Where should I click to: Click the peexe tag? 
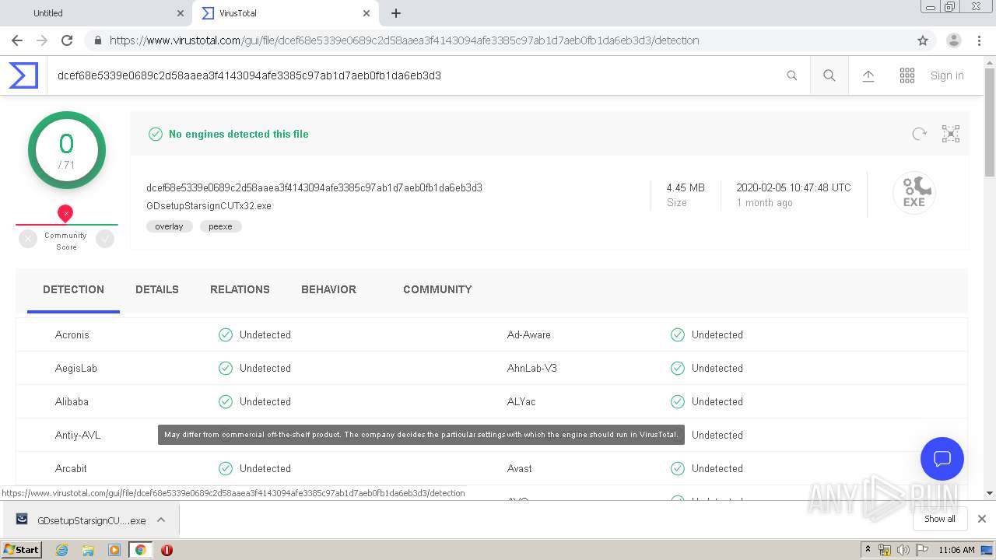[x=220, y=226]
